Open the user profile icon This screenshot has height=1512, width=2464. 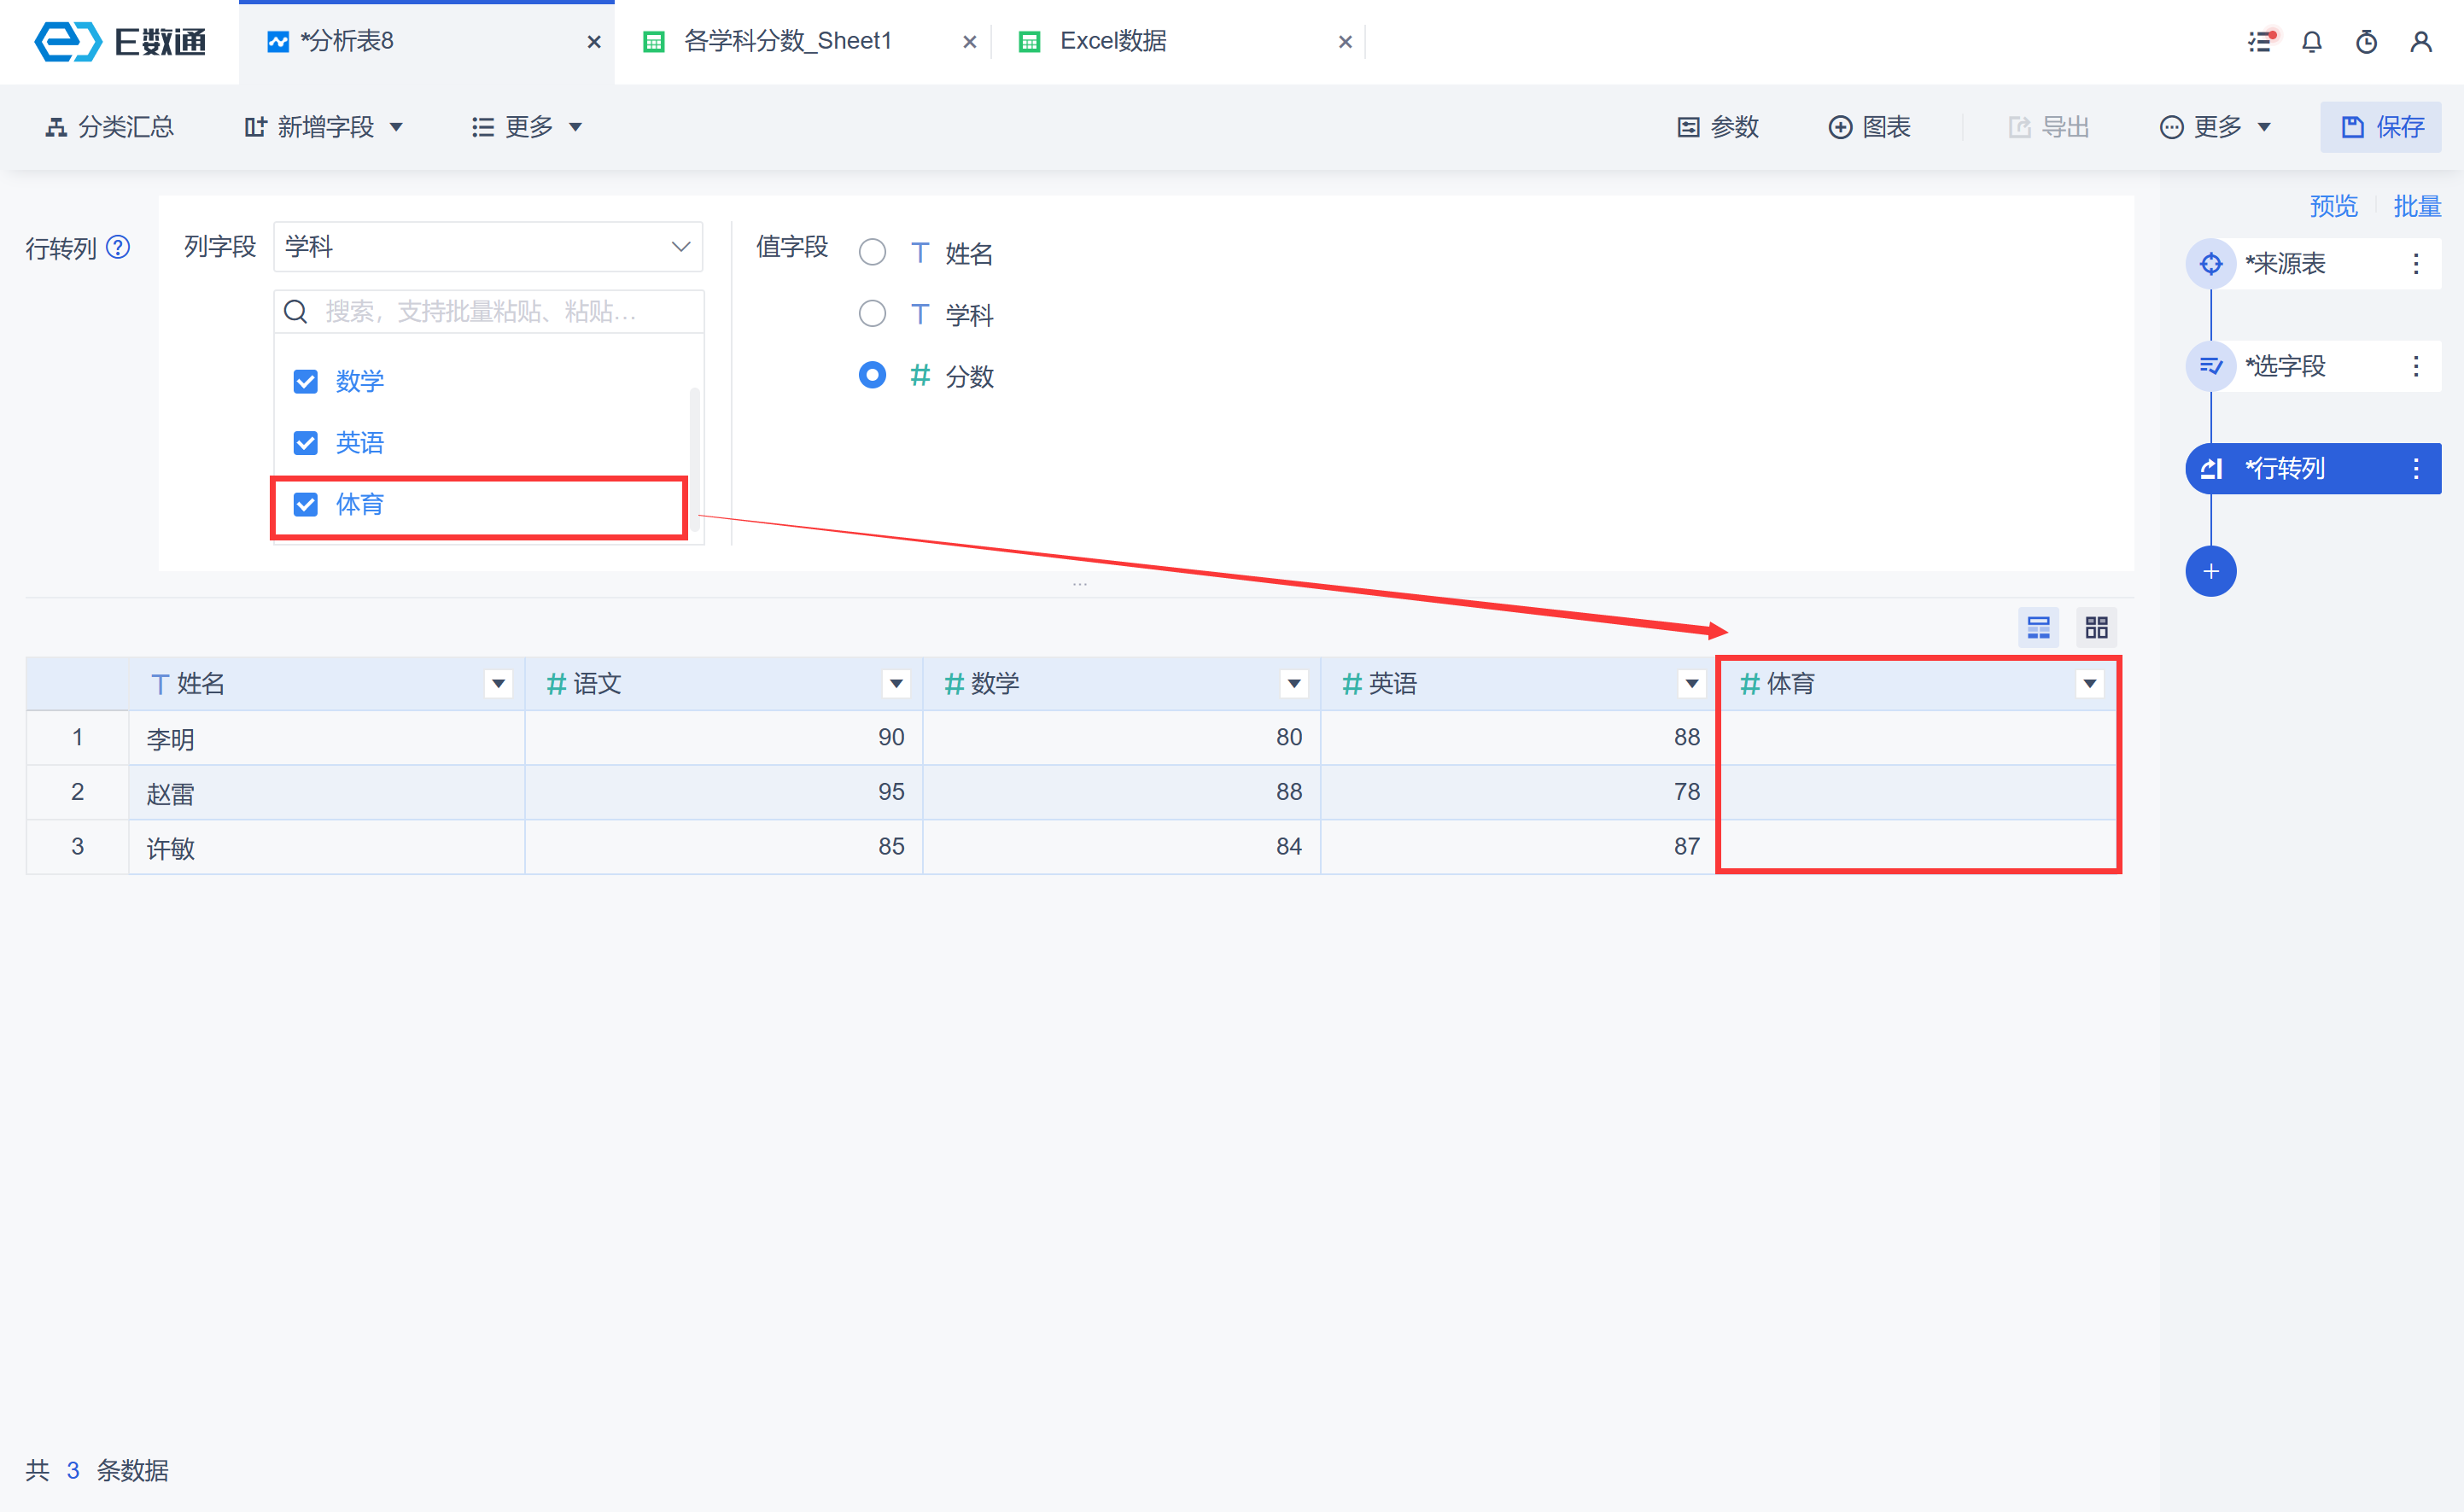[x=2420, y=42]
